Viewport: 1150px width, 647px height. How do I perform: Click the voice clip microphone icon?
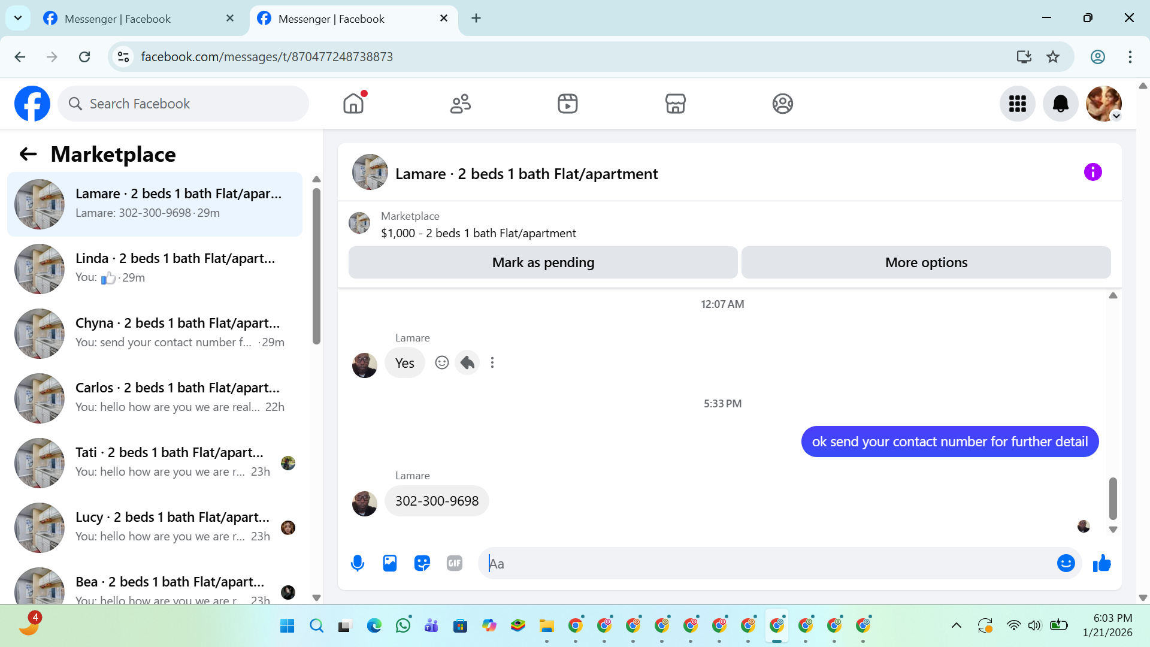click(x=358, y=563)
